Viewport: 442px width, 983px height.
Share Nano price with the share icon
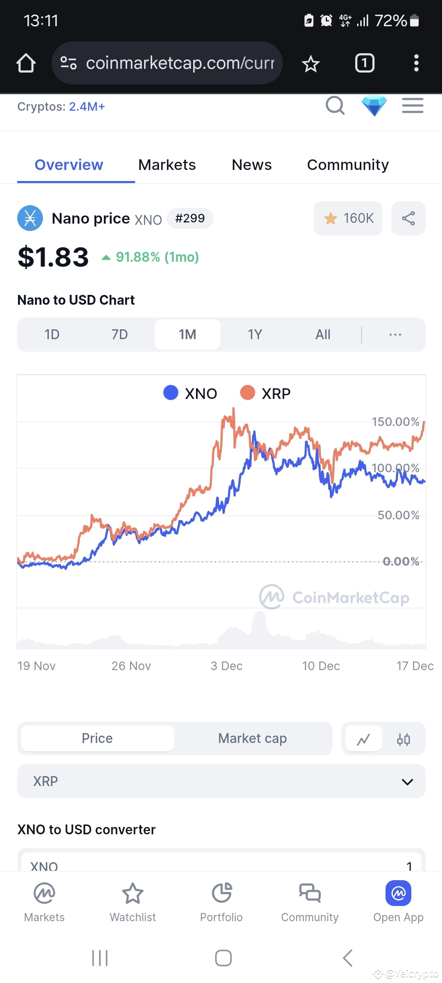[x=408, y=218]
